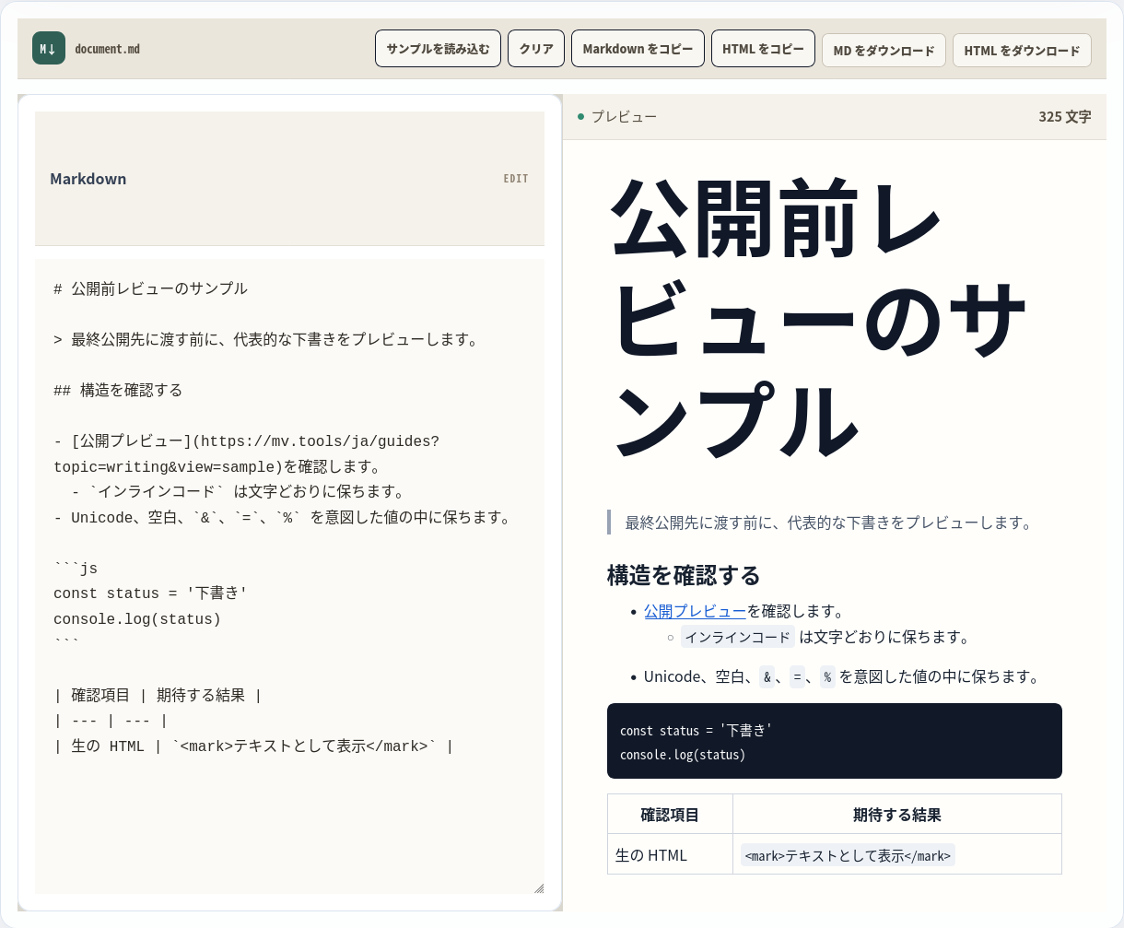This screenshot has width=1124, height=928.
Task: Click inside the Markdown editor text area
Action: click(289, 576)
